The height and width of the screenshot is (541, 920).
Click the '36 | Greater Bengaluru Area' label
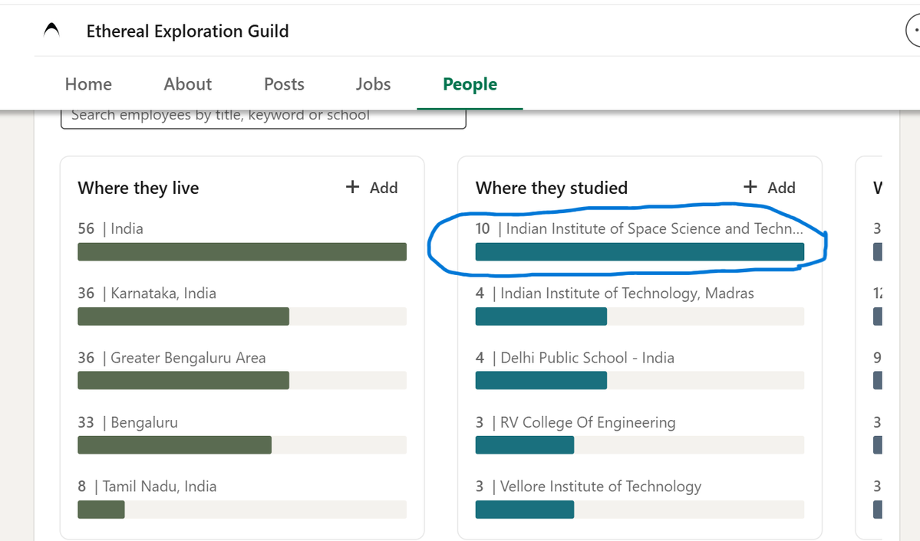click(171, 358)
